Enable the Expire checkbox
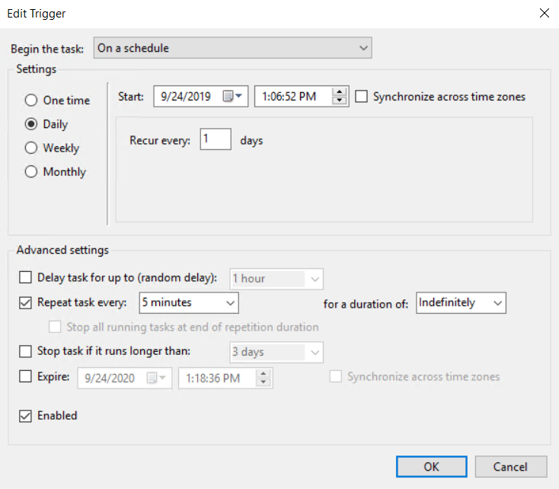Image resolution: width=559 pixels, height=489 pixels. tap(26, 376)
